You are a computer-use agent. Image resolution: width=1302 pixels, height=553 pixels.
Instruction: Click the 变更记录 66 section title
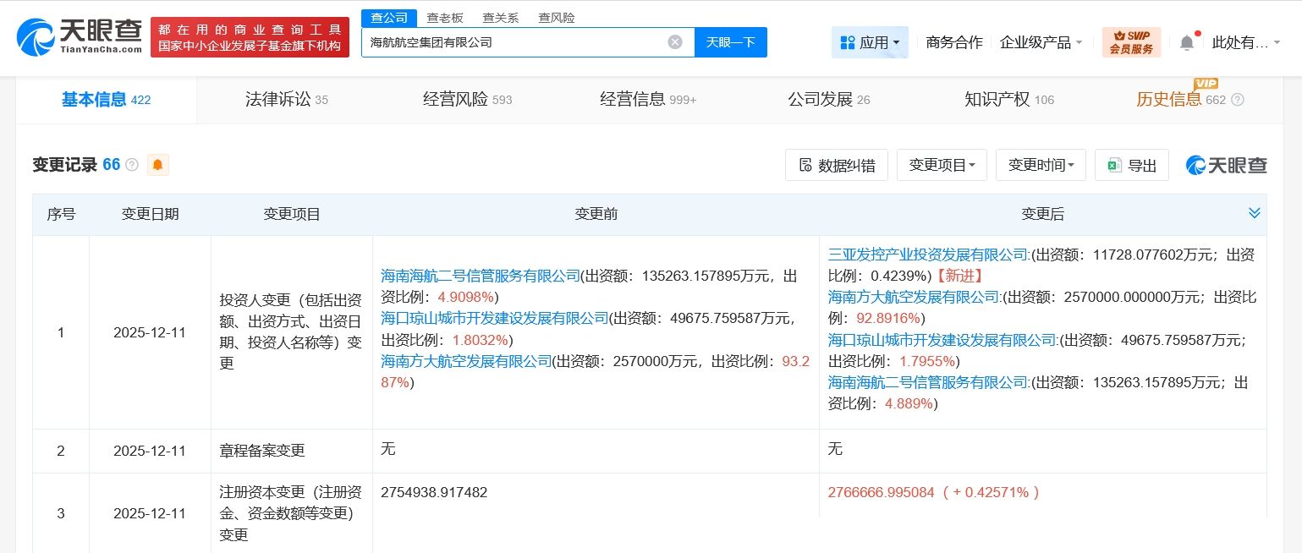76,165
